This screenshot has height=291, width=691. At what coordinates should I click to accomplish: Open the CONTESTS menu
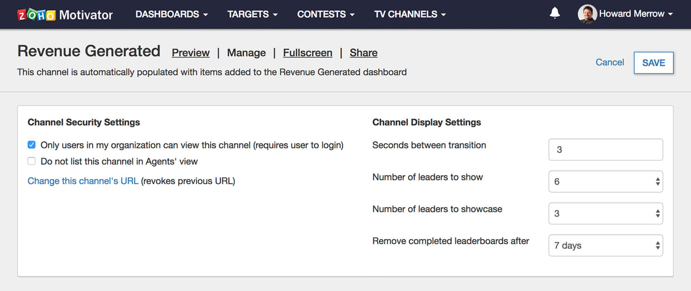[326, 14]
